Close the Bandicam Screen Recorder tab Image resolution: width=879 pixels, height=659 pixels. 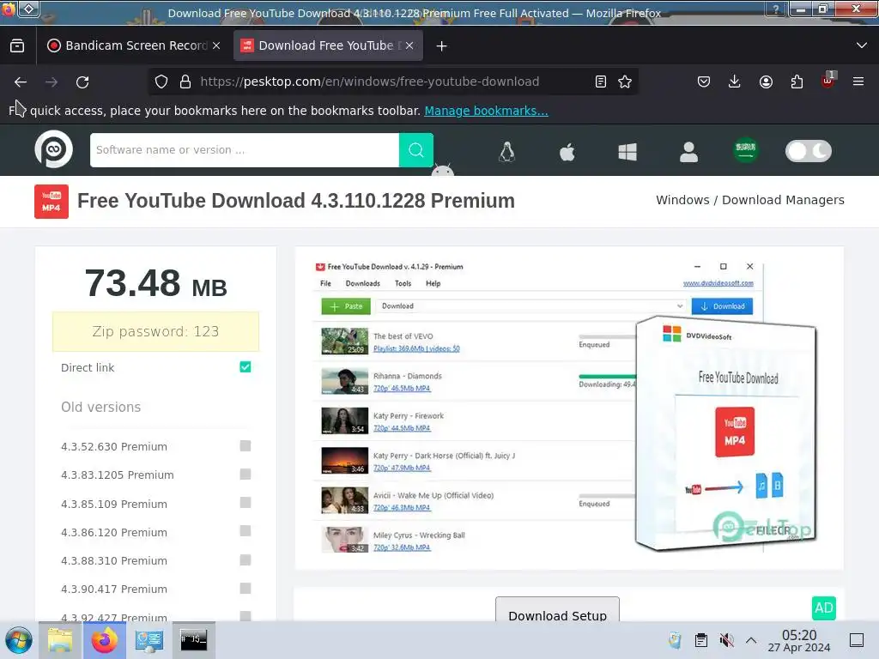click(216, 46)
